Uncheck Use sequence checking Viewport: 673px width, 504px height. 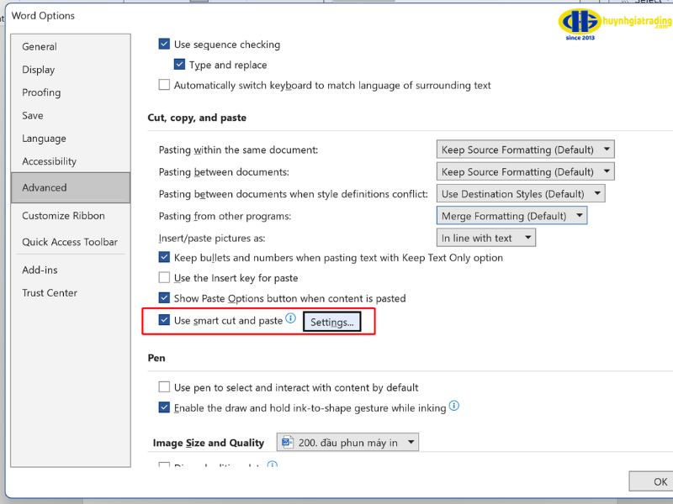tap(164, 44)
